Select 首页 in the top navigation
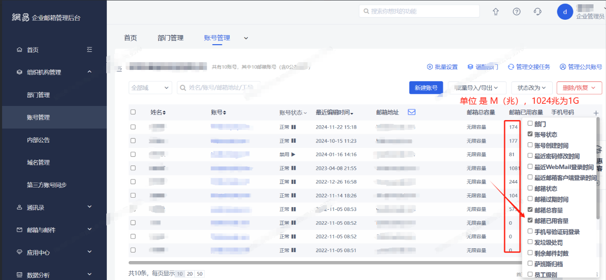 point(130,38)
